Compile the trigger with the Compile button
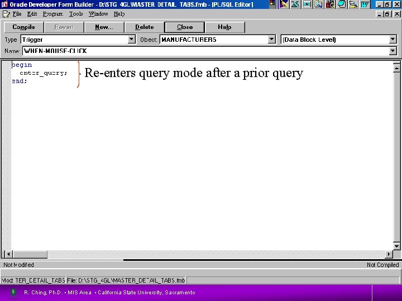Image resolution: width=402 pixels, height=301 pixels. click(x=23, y=27)
